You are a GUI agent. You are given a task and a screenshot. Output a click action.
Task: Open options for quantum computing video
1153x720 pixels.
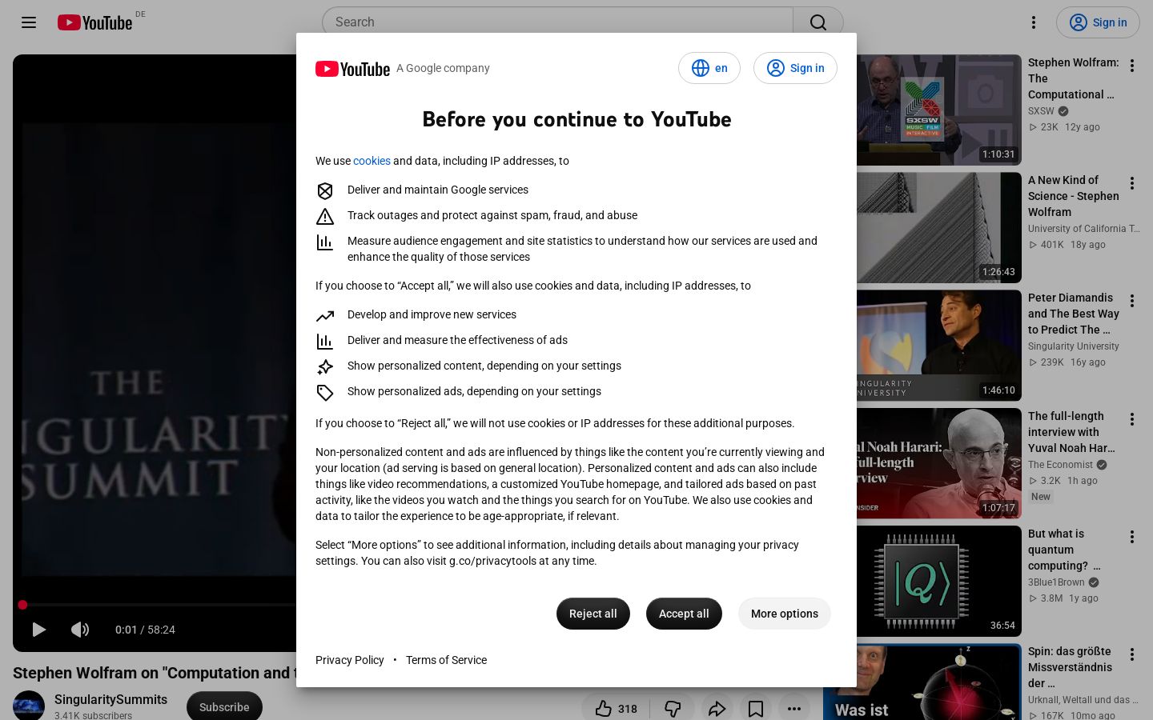[x=1132, y=537]
